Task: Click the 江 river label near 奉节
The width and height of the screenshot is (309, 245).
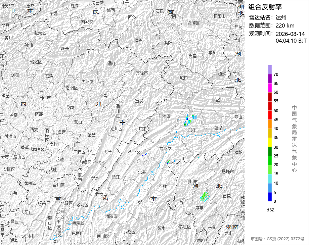Action: point(219,136)
